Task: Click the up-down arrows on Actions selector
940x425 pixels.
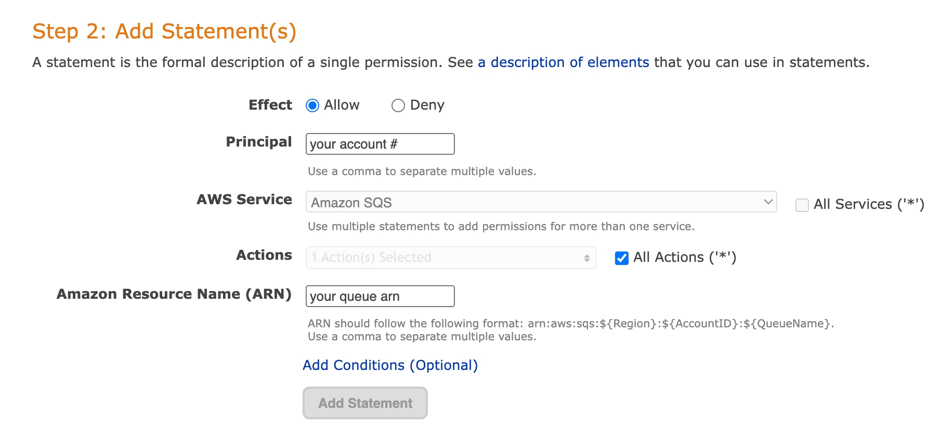Action: [x=586, y=258]
